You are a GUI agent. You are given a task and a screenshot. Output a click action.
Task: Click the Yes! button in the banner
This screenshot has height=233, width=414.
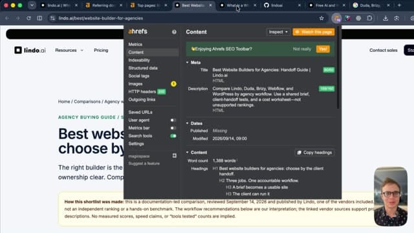coord(323,49)
